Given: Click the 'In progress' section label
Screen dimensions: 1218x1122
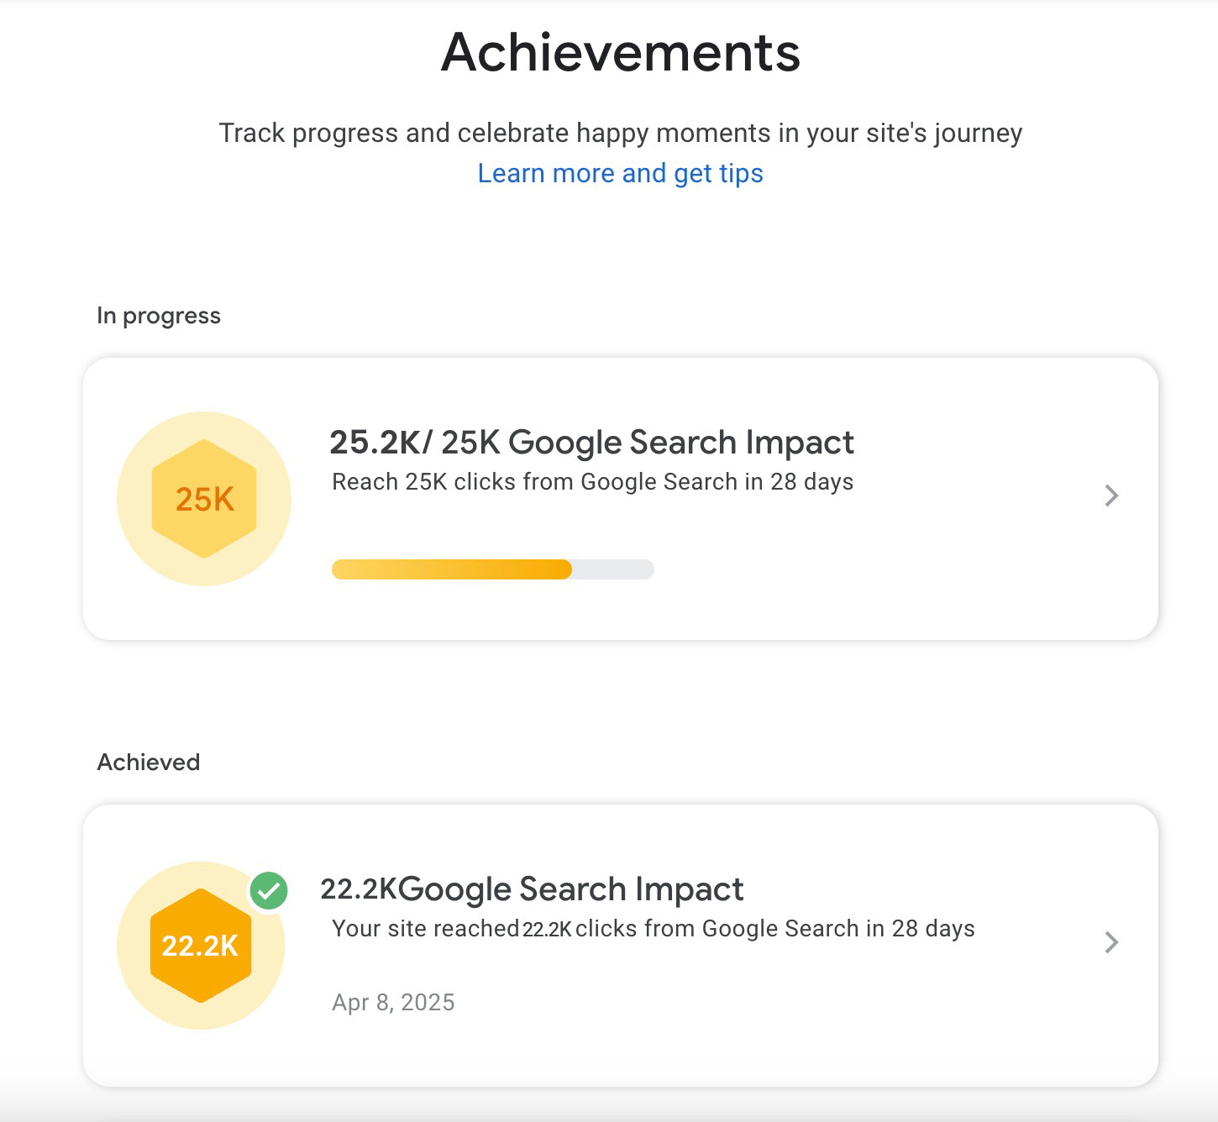Looking at the screenshot, I should [x=159, y=316].
